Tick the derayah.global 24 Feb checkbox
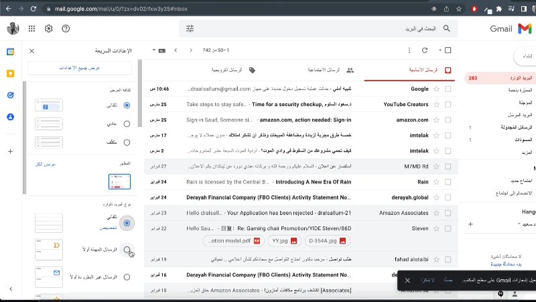Screen dimensions: 536x302 coord(448,197)
